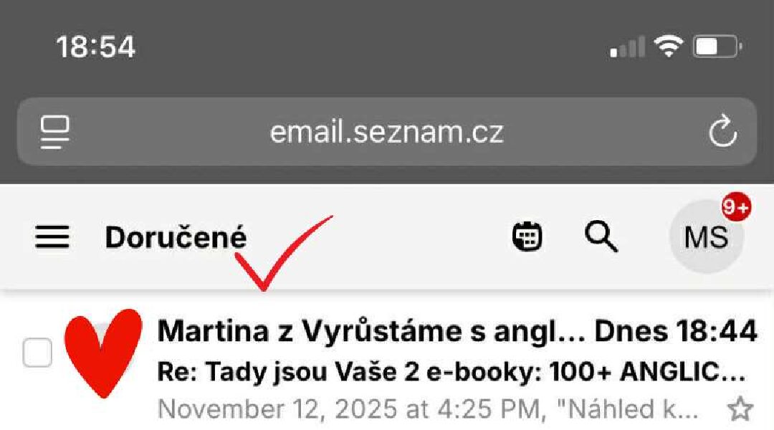
Task: Tap the Dnes 18:44 timestamp
Action: (x=675, y=331)
